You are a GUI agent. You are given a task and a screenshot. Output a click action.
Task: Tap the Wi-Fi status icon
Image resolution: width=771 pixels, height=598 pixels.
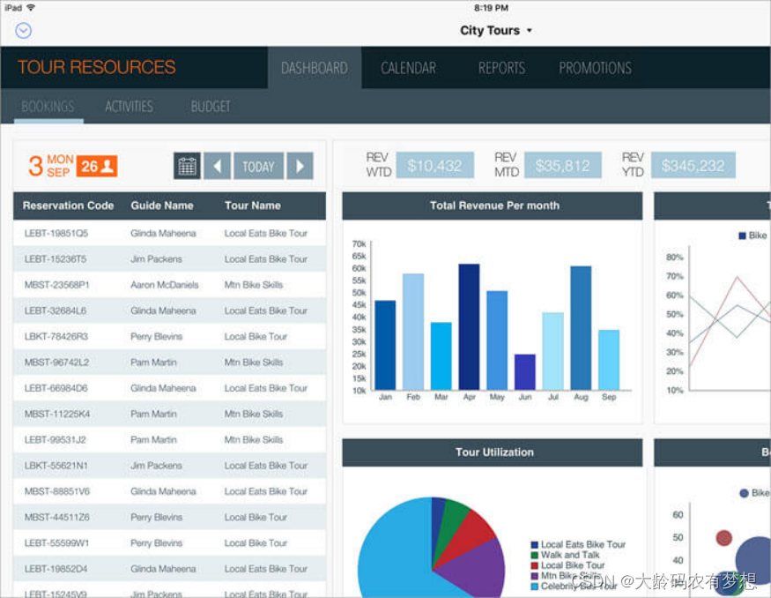(x=31, y=7)
